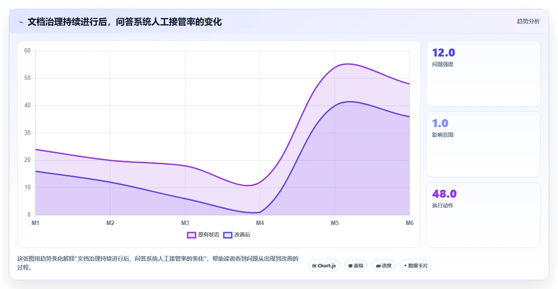Click the 12.0 value
The width and height of the screenshot is (558, 289).
pos(444,53)
